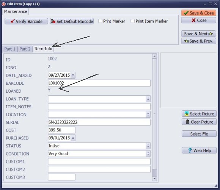
Task: Click the DATE_ADDED value 09/27/2015
Action: click(x=59, y=75)
